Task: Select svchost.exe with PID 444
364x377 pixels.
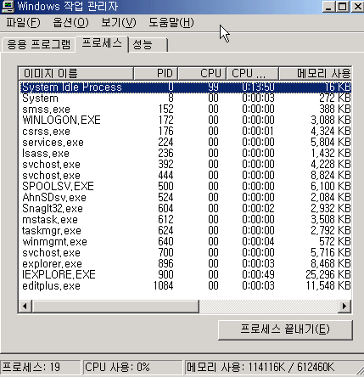Action: [185, 176]
